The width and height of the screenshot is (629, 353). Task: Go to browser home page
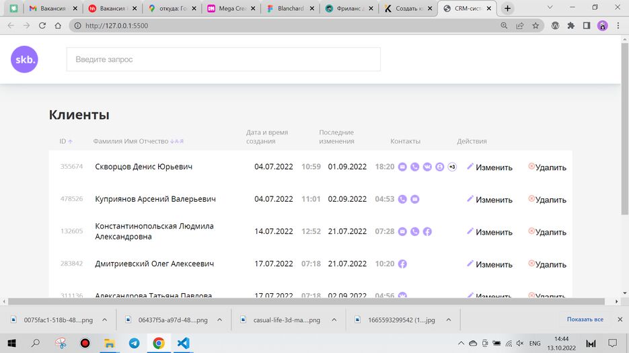pyautogui.click(x=58, y=26)
